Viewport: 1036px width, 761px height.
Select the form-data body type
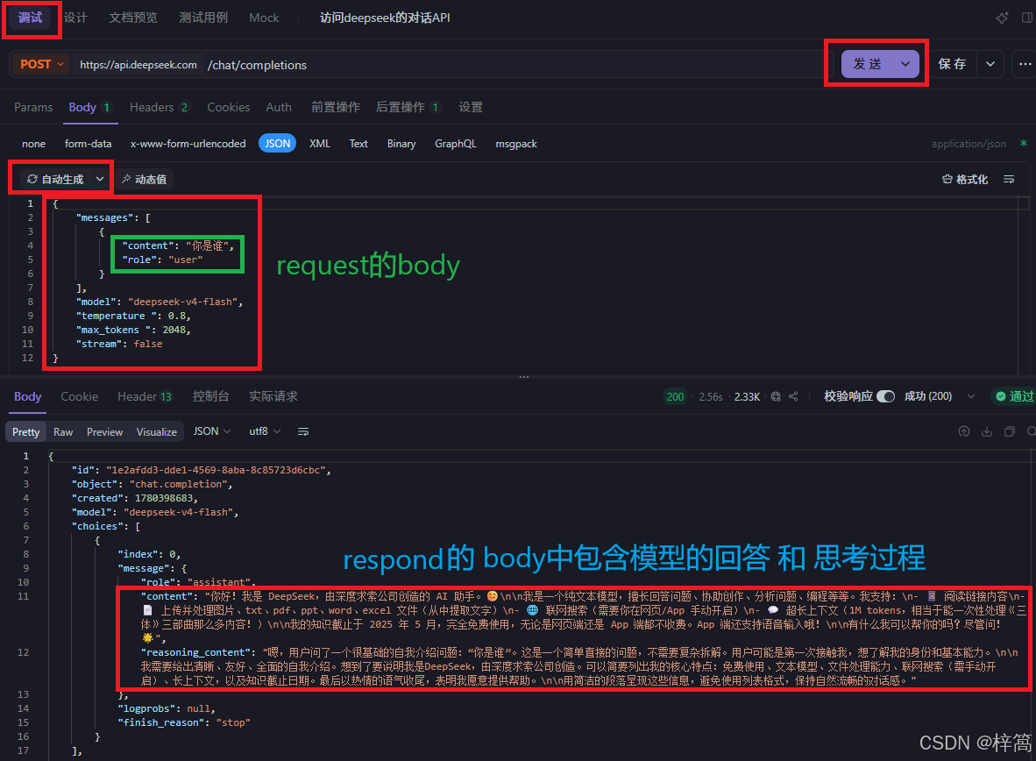tap(88, 144)
